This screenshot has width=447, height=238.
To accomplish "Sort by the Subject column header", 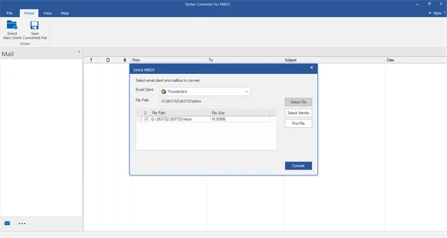I will coord(334,60).
